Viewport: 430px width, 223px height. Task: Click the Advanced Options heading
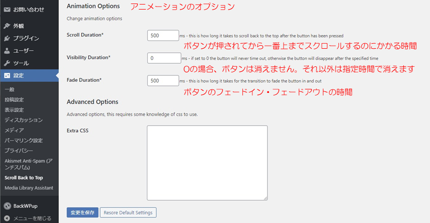tap(93, 102)
